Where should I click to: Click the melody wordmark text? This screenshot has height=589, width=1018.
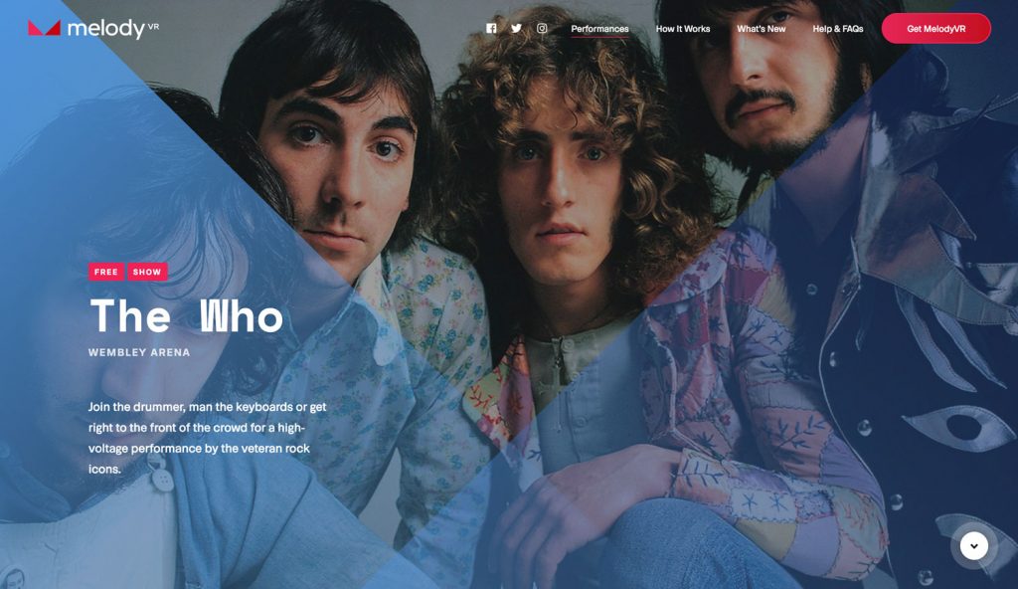coord(105,29)
